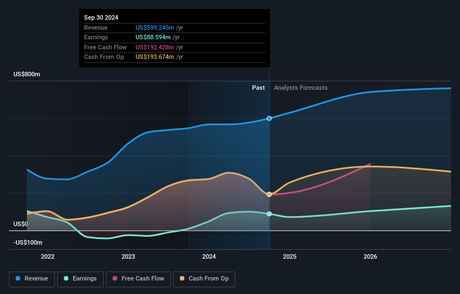
Task: Click the orange Cash From Op legend dot
Action: (x=182, y=278)
